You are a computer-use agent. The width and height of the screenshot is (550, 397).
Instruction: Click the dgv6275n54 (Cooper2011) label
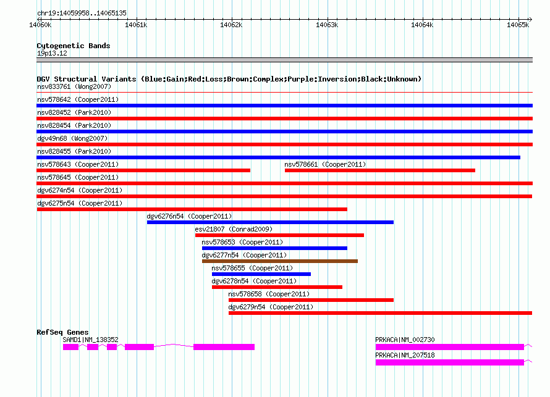80,203
